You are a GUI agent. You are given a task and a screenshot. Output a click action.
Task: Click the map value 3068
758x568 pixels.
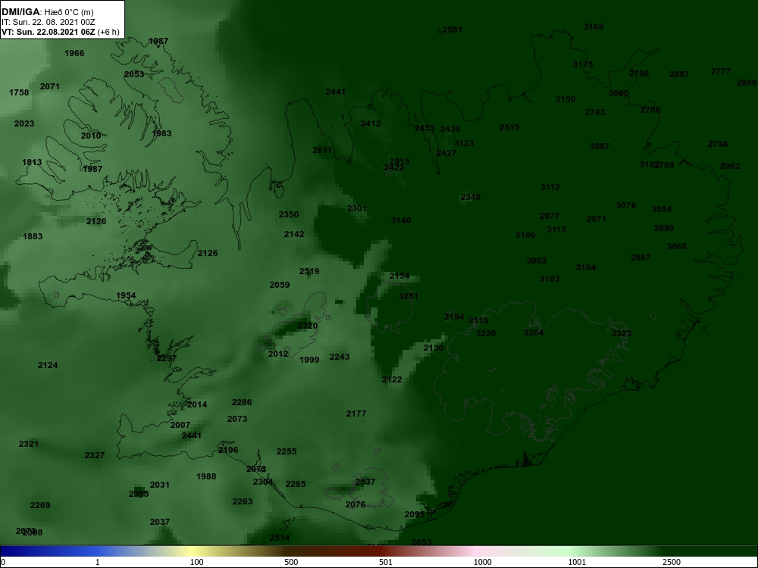click(677, 246)
